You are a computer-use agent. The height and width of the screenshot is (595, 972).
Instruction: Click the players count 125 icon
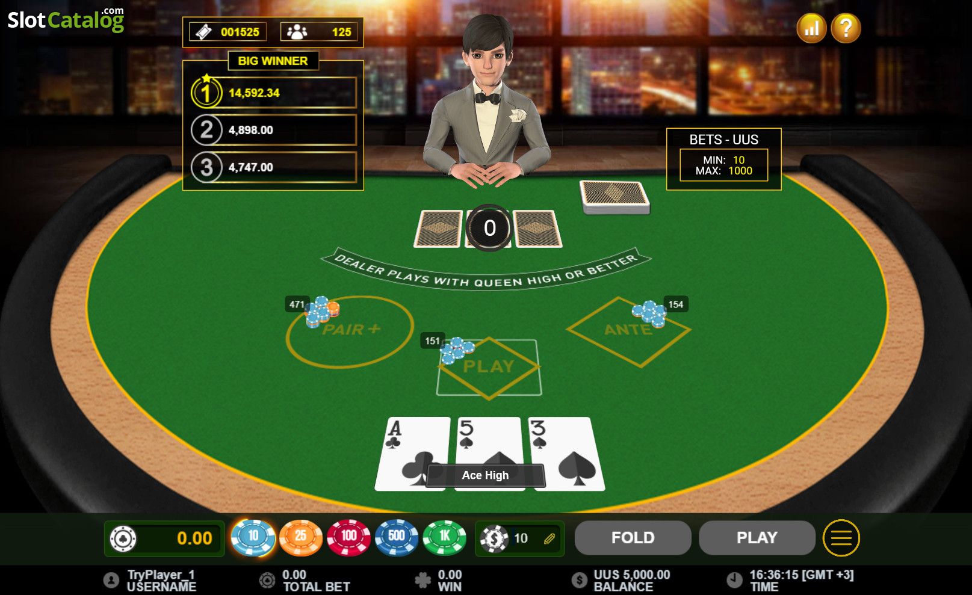coord(297,32)
